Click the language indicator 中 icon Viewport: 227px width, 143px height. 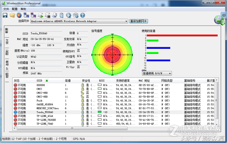point(224,15)
